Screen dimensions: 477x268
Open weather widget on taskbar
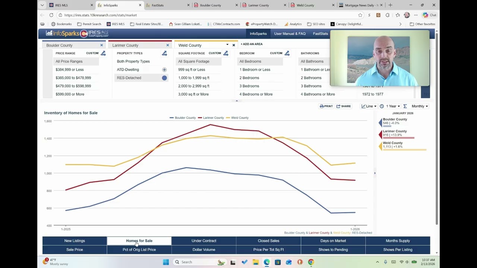click(x=56, y=262)
